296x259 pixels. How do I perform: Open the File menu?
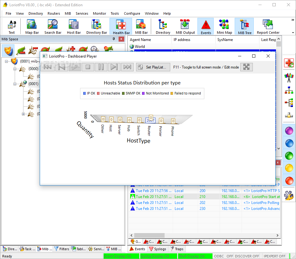click(8, 13)
